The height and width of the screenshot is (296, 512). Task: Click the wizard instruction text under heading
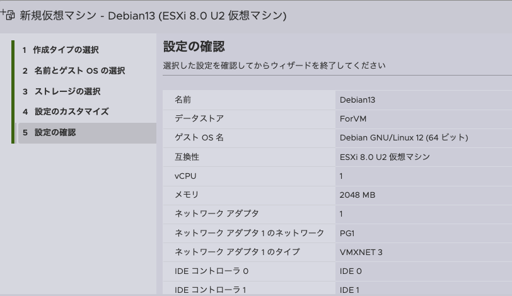[x=274, y=65]
